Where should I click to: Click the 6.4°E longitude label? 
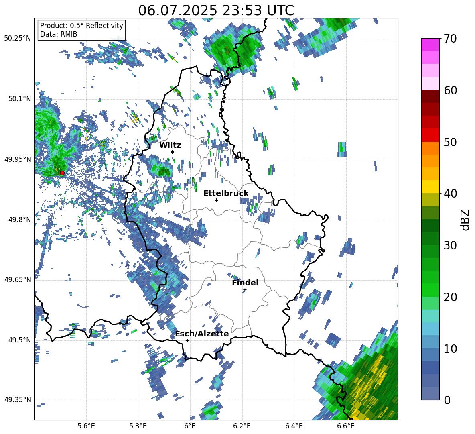click(x=294, y=426)
